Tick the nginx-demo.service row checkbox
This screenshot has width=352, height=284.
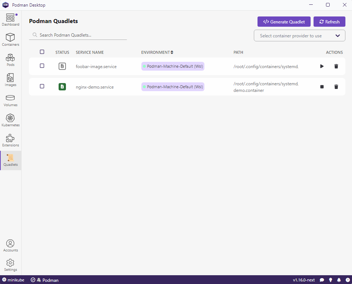(x=42, y=86)
